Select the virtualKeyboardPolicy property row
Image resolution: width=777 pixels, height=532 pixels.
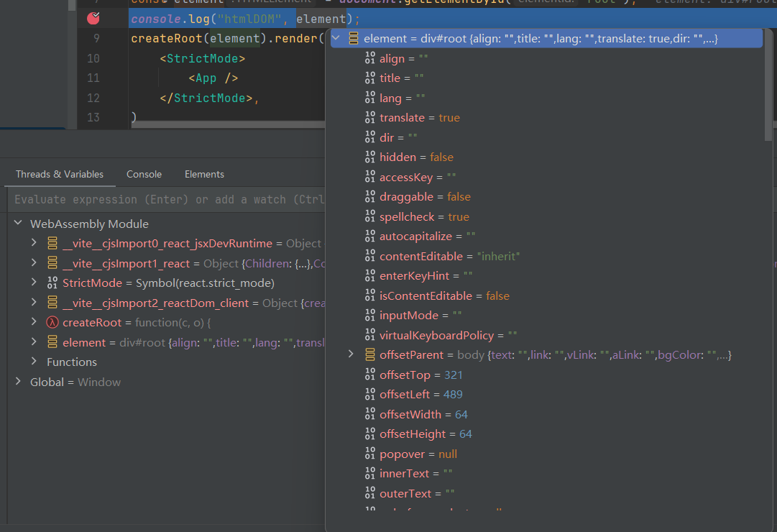[x=545, y=335]
